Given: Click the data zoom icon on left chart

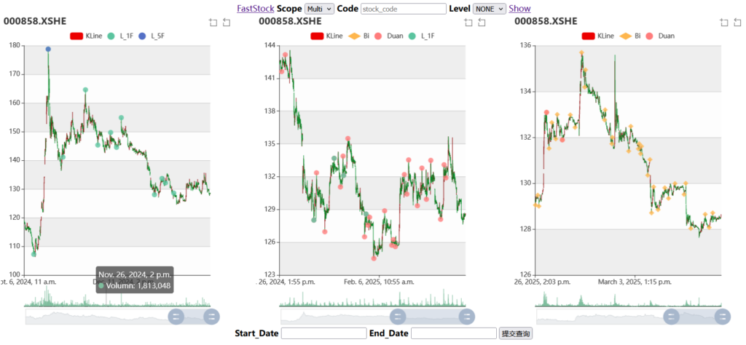Looking at the screenshot, I should point(213,23).
